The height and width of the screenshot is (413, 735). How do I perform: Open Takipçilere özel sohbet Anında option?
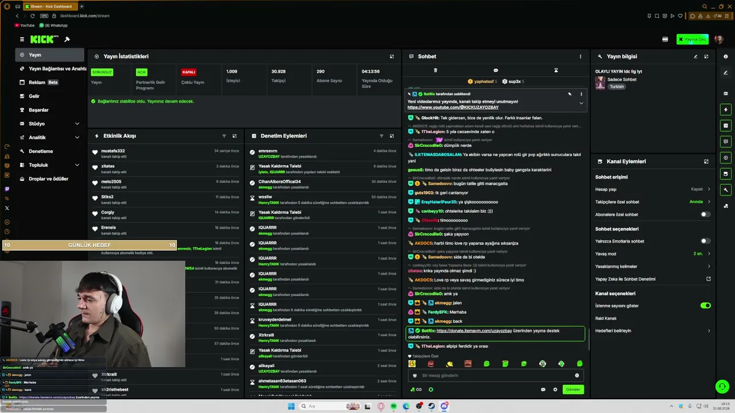point(653,202)
